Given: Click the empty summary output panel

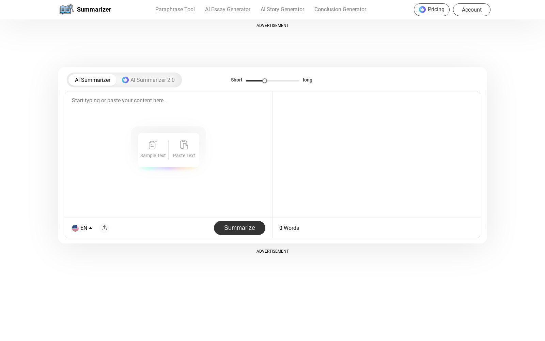Looking at the screenshot, I should tap(376, 154).
